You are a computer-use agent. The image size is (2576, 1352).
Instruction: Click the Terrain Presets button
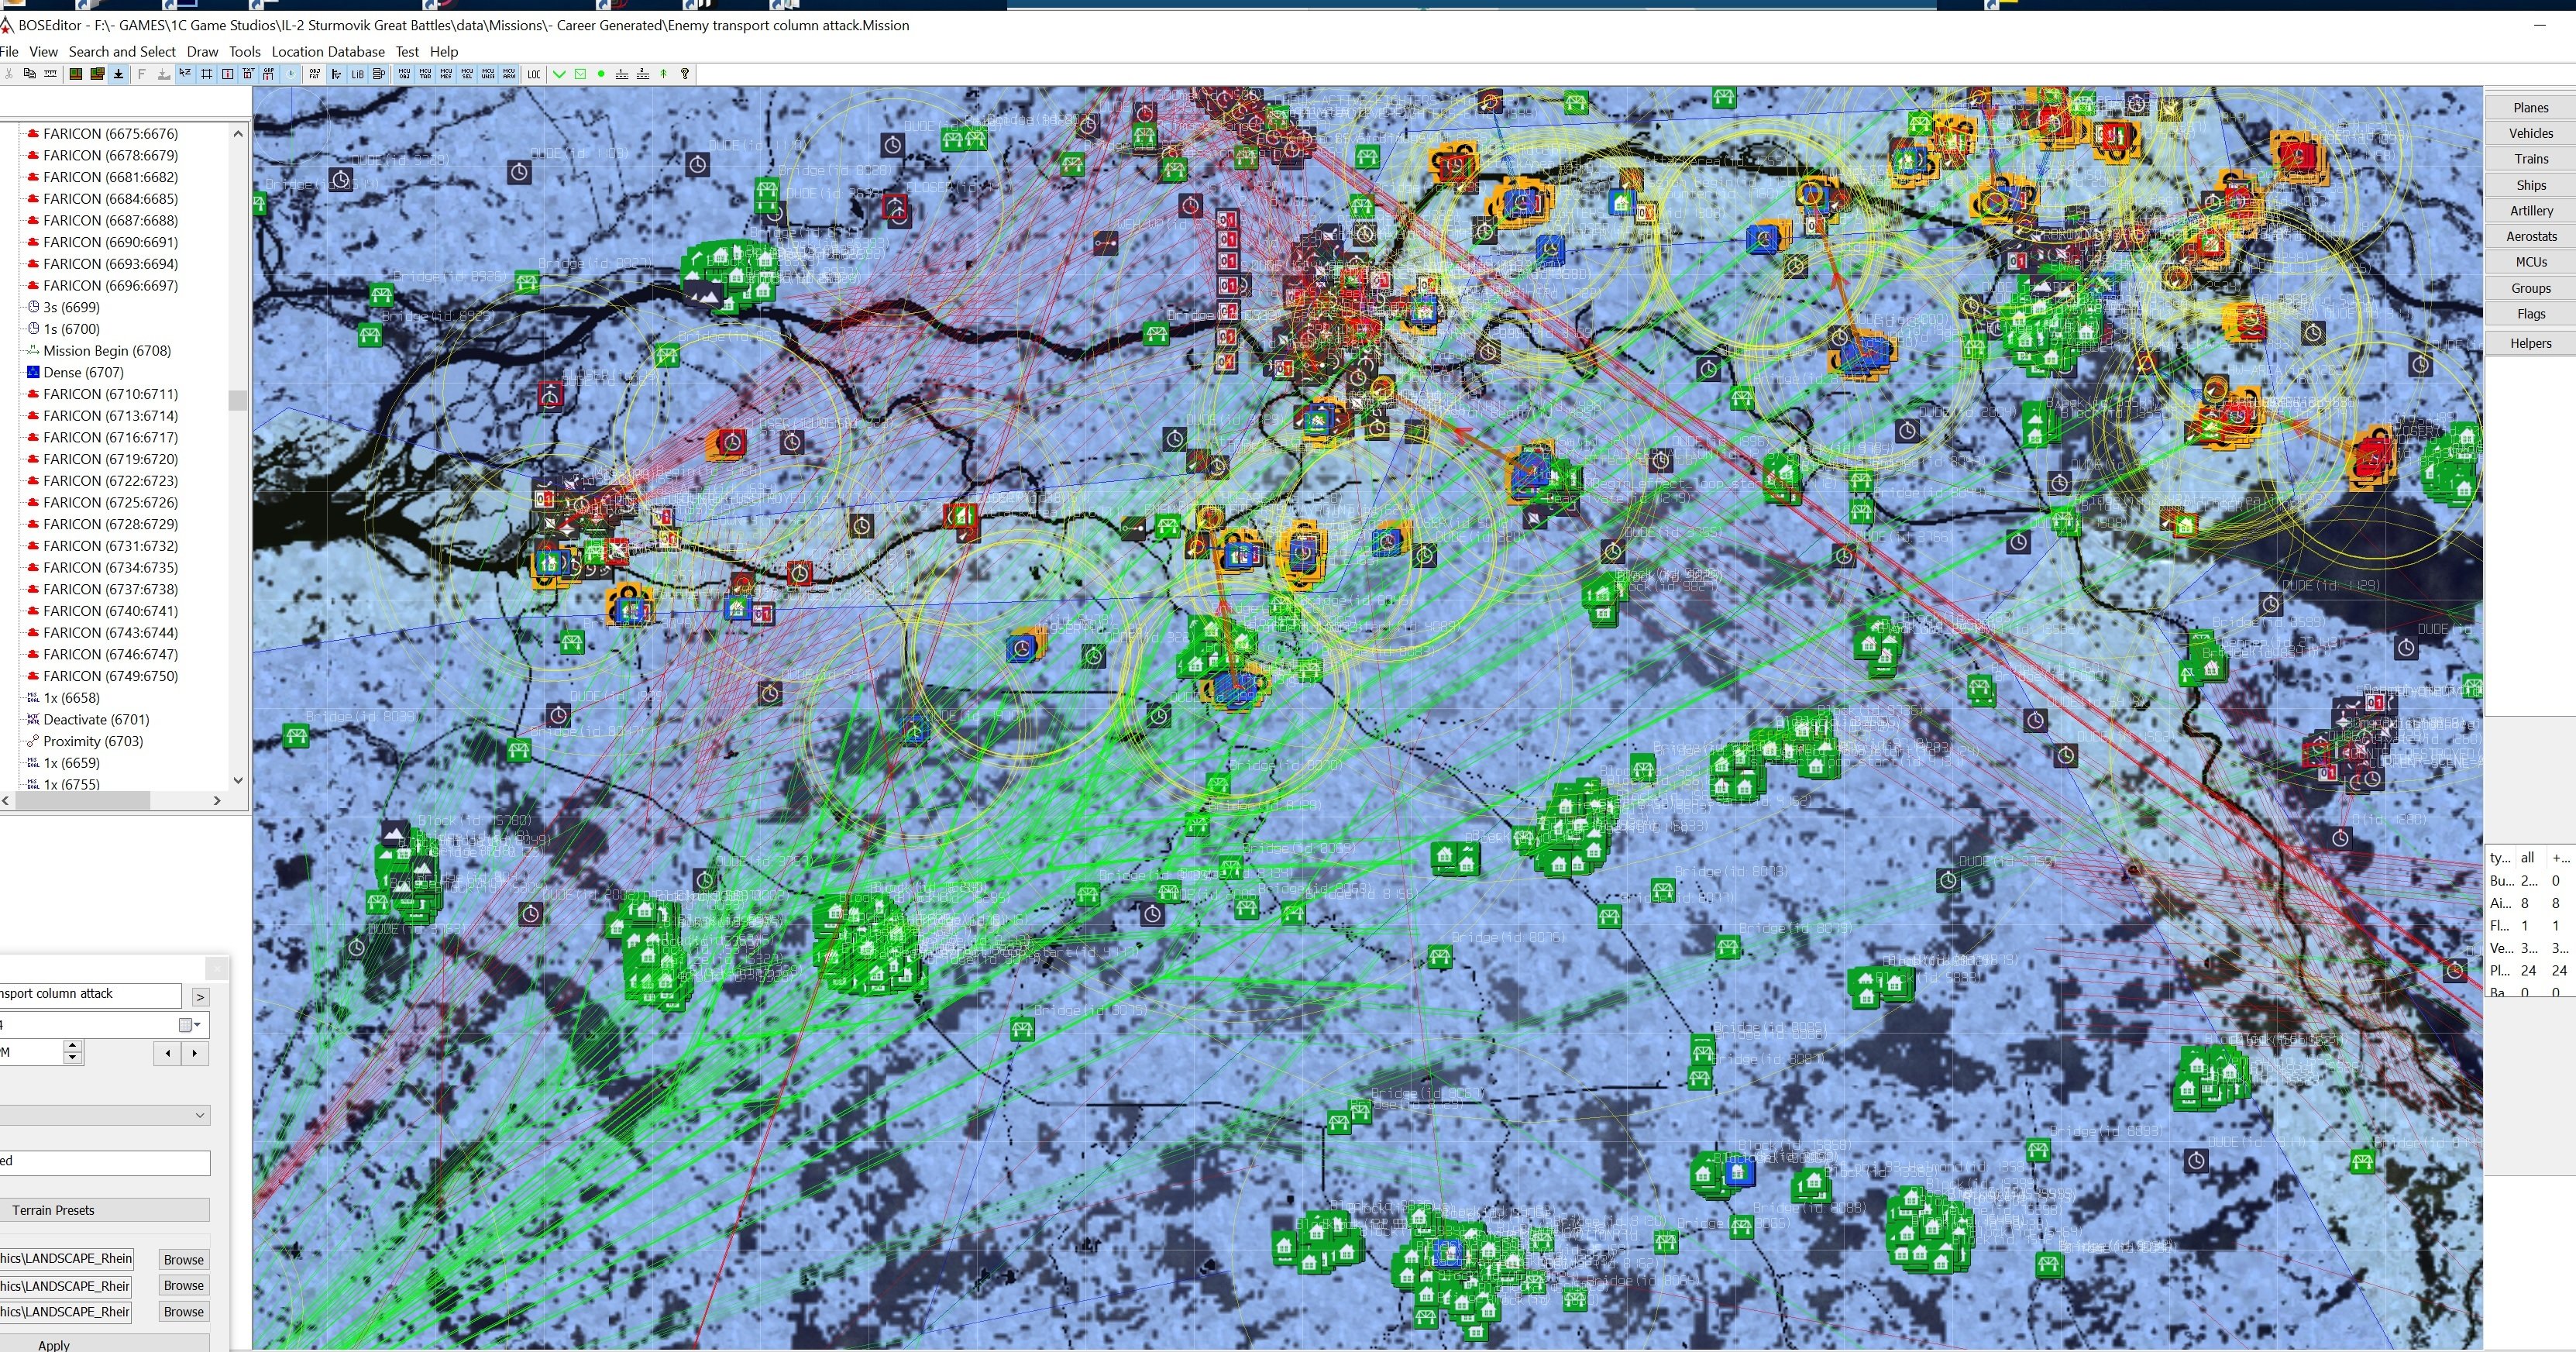click(x=105, y=1210)
